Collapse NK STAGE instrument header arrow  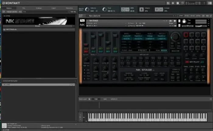88,21
